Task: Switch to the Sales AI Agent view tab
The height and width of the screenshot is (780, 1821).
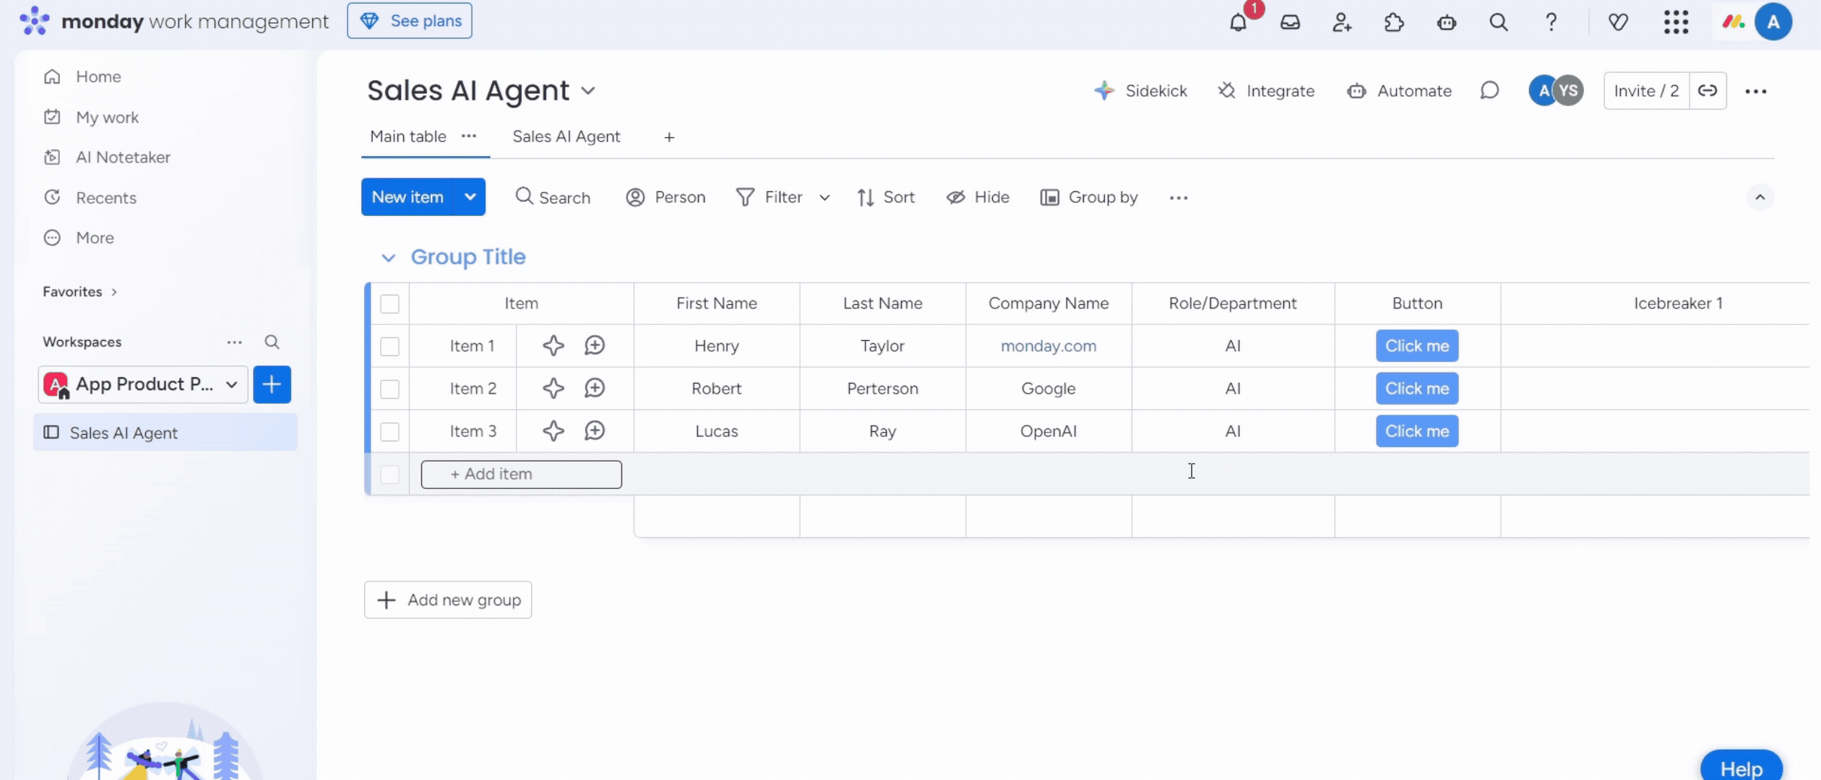Action: 566,136
